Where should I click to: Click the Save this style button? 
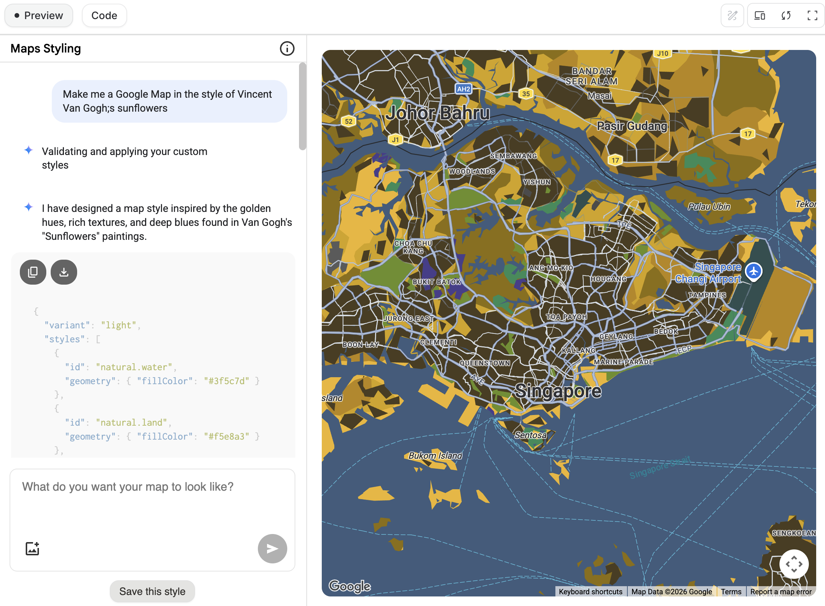tap(152, 591)
